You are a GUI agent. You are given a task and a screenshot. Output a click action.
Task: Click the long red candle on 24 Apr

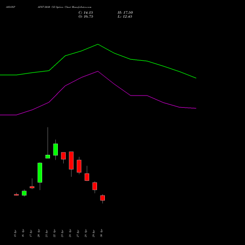coord(71,160)
